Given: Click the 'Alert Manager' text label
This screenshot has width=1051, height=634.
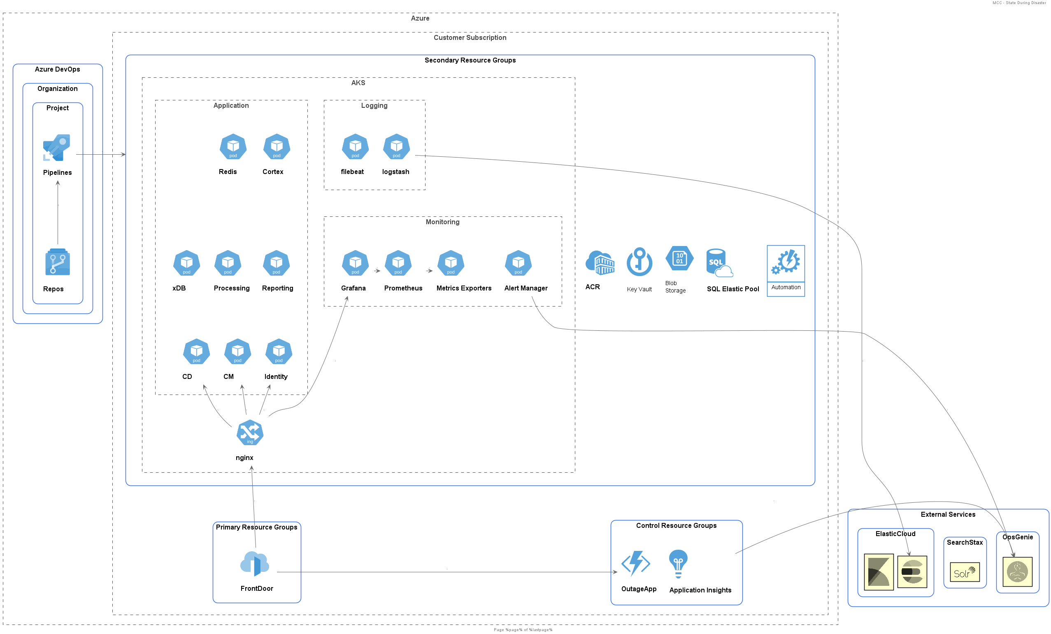Looking at the screenshot, I should pos(526,288).
